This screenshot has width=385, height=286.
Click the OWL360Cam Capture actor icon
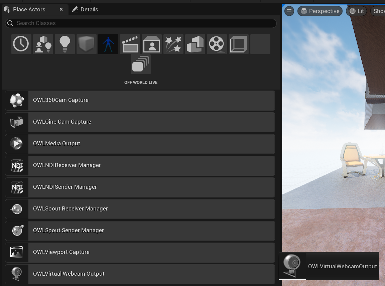pos(17,101)
